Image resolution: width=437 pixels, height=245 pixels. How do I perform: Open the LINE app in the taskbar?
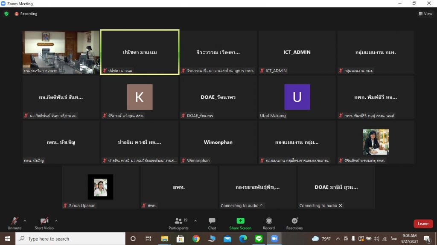click(x=259, y=239)
